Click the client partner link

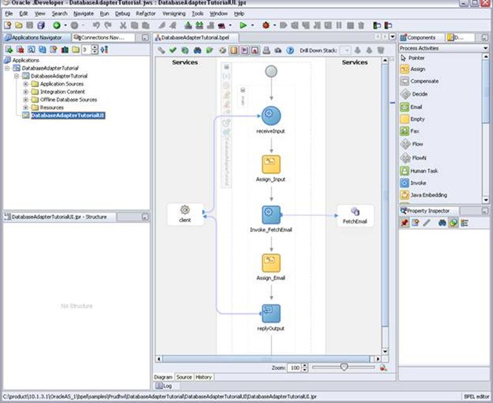click(185, 214)
